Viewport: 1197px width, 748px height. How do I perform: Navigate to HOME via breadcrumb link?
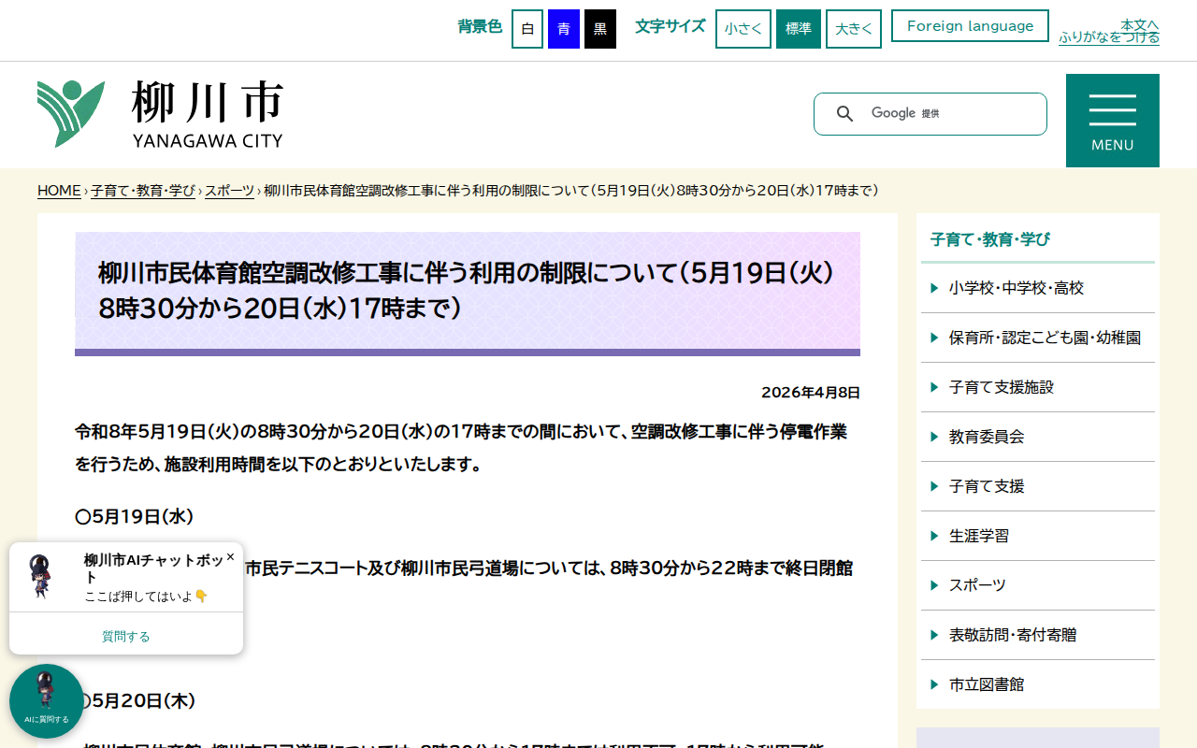click(58, 190)
